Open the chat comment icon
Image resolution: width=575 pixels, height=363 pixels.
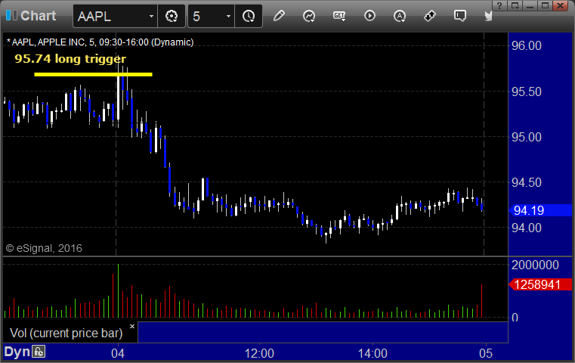tap(460, 16)
